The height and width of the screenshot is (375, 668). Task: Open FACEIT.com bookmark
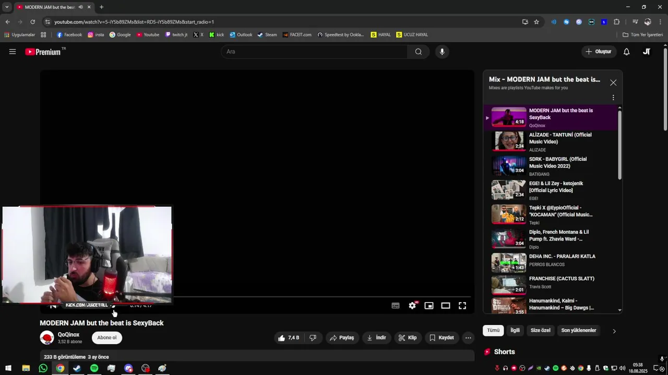297,35
